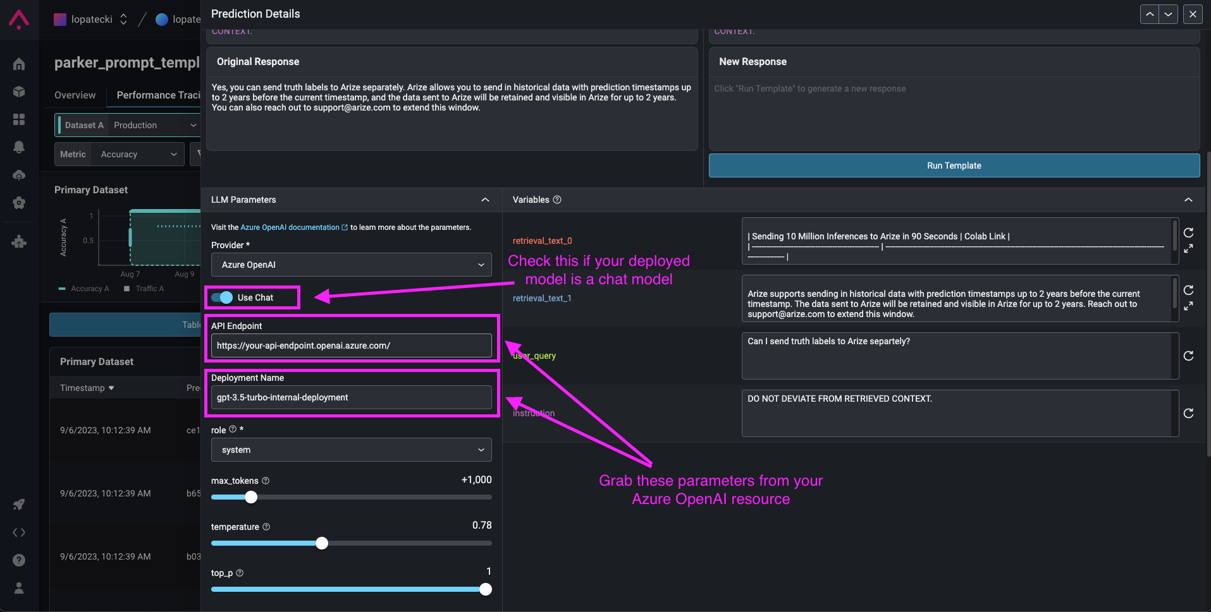Open the cloud upload icon in the sidebar
This screenshot has height=612, width=1211.
click(x=19, y=175)
